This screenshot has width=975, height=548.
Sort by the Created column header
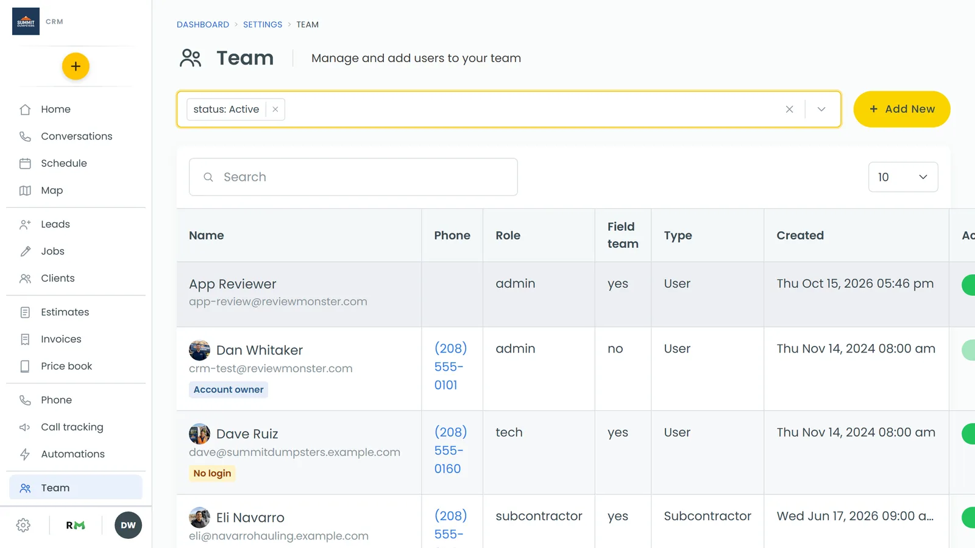(x=800, y=236)
